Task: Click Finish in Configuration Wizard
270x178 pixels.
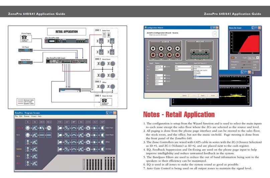Action: (x=213, y=96)
